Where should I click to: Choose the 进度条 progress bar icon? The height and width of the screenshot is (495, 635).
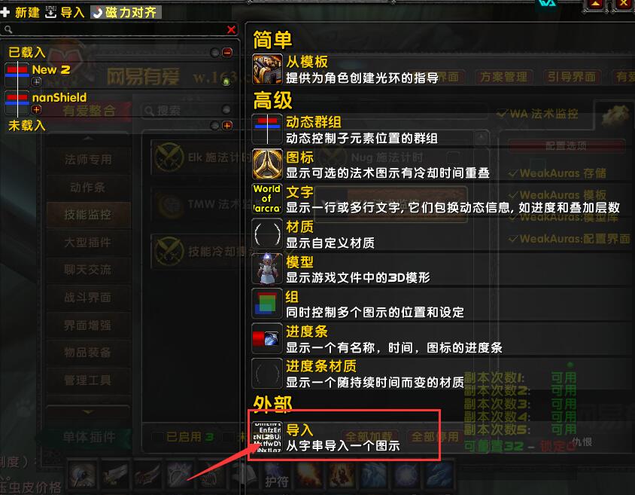267,338
